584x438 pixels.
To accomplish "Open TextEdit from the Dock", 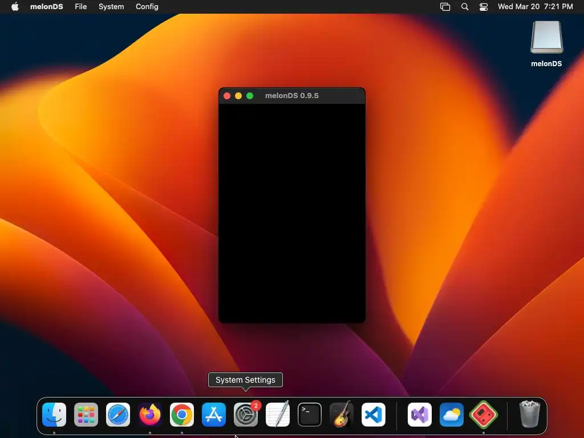I will pyautogui.click(x=278, y=414).
